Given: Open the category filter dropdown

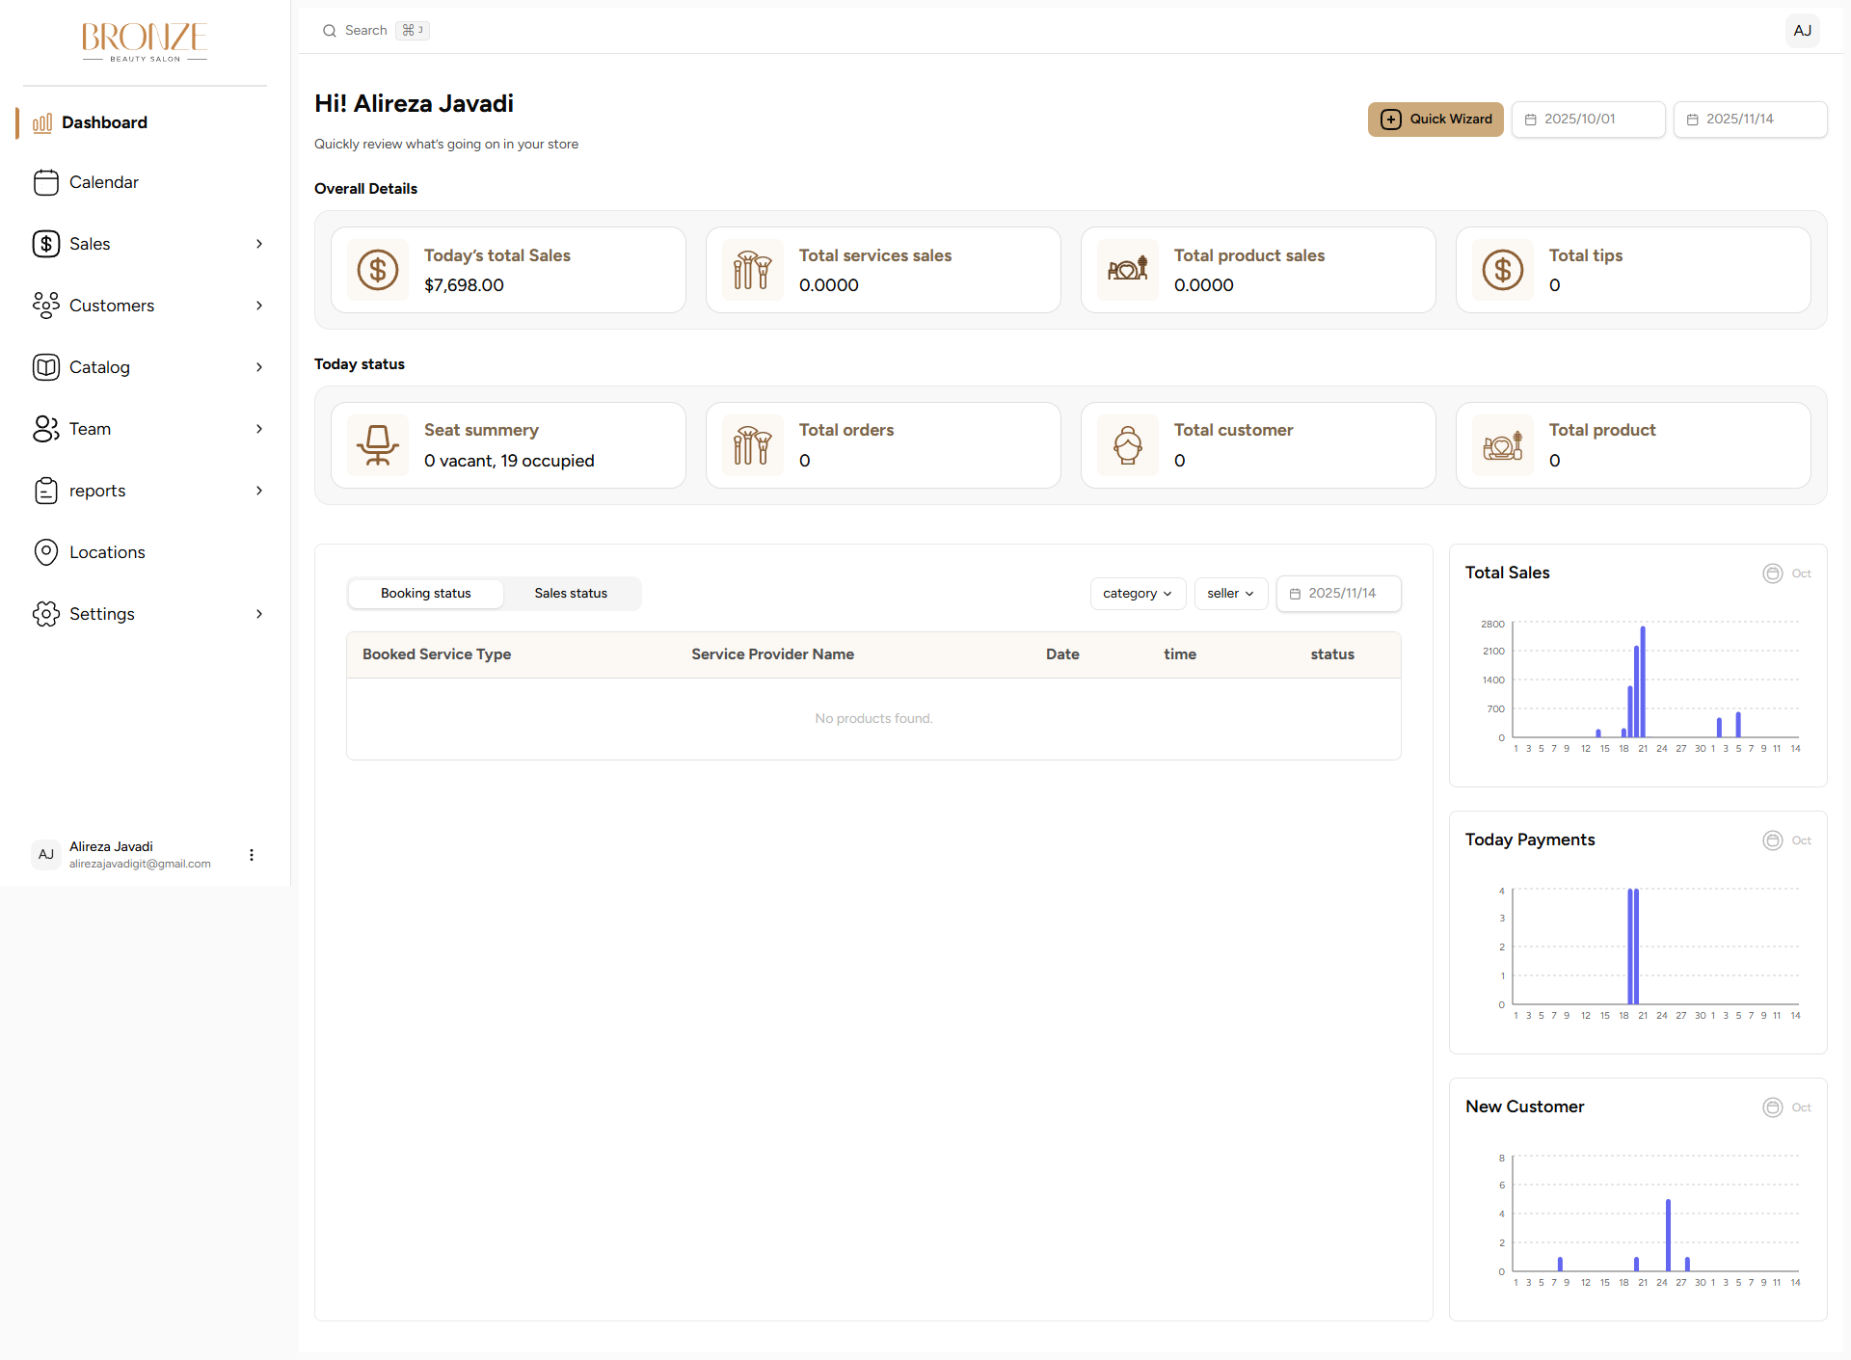Looking at the screenshot, I should coord(1138,593).
